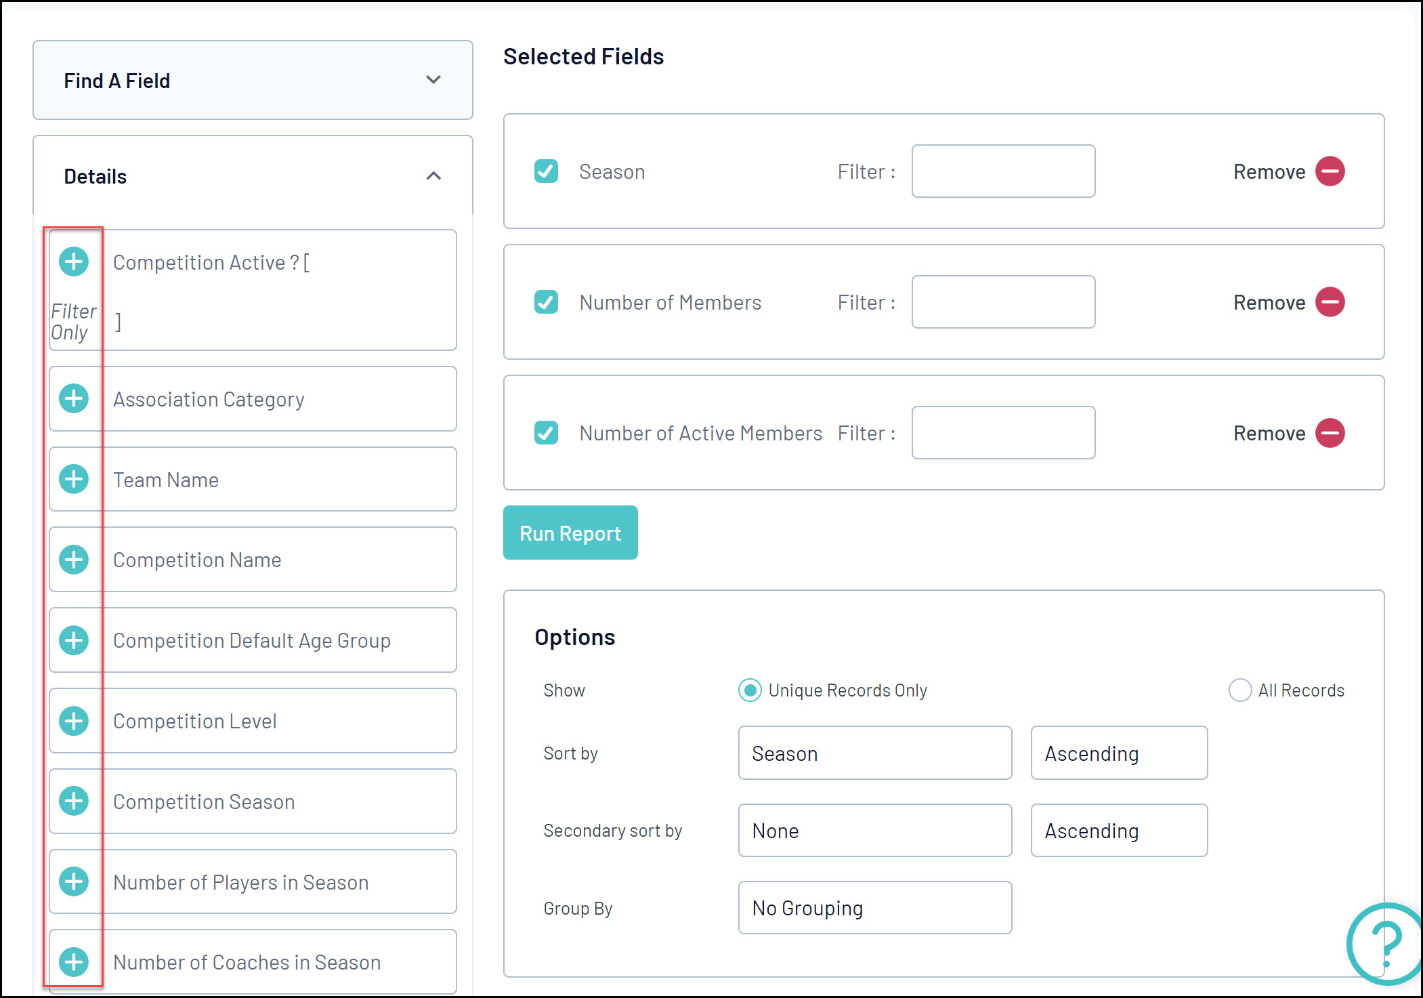Collapse the Details section
Viewport: 1423px width, 998px height.
[x=433, y=176]
